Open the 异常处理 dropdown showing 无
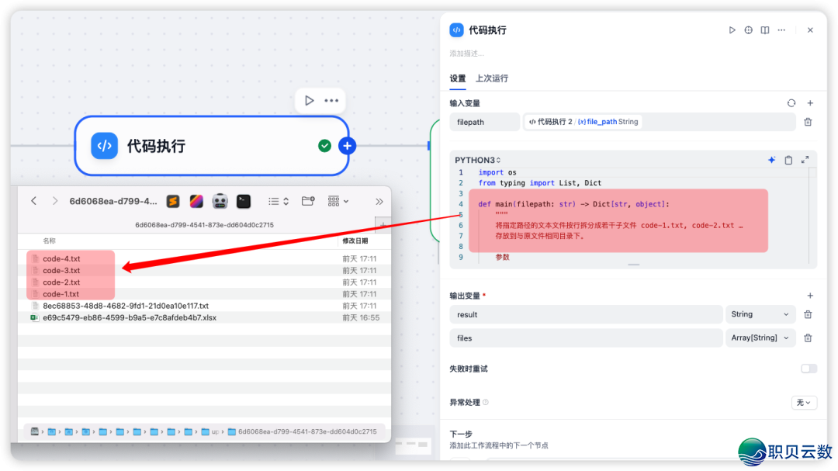The height and width of the screenshot is (471, 838). click(x=804, y=403)
